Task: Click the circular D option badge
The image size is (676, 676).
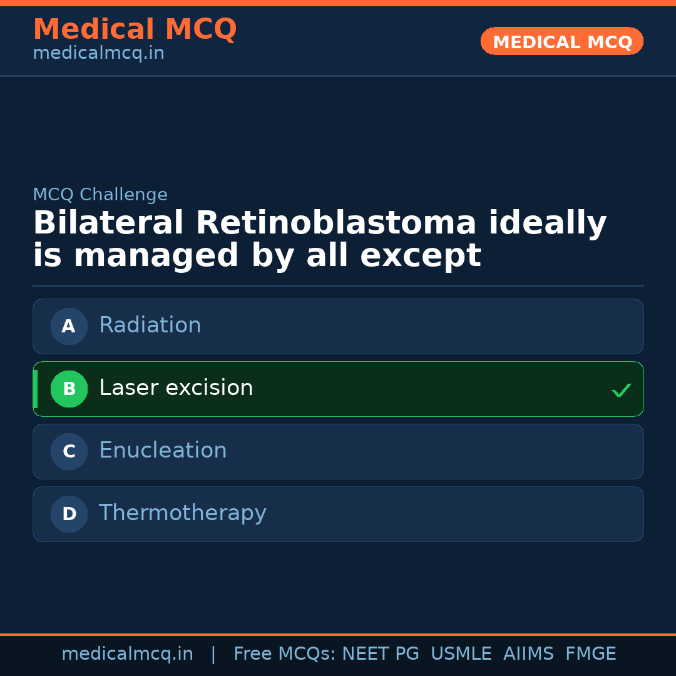Action: 69,514
